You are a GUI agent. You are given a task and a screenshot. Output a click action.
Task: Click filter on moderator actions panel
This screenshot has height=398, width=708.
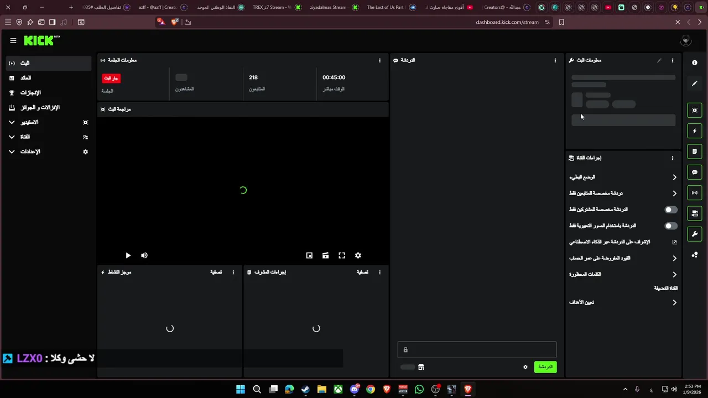[362, 272]
